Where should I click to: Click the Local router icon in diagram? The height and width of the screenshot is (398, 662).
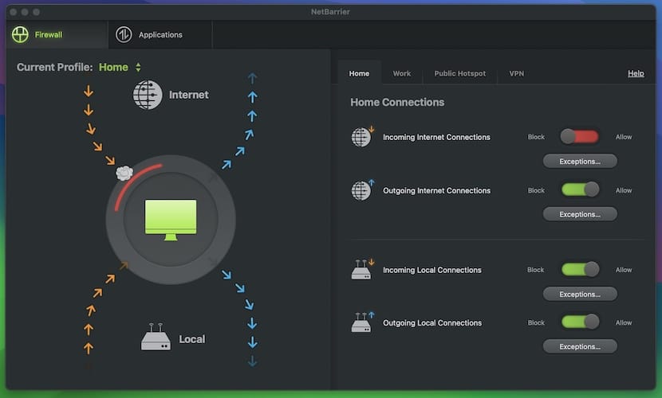156,339
